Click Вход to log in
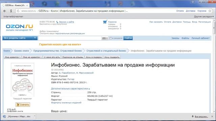This screenshot has width=216, height=121. pyautogui.click(x=194, y=22)
